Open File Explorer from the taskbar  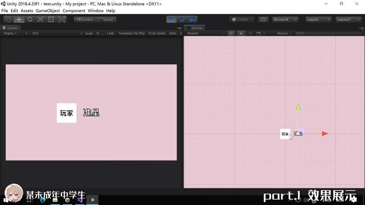tap(55, 200)
